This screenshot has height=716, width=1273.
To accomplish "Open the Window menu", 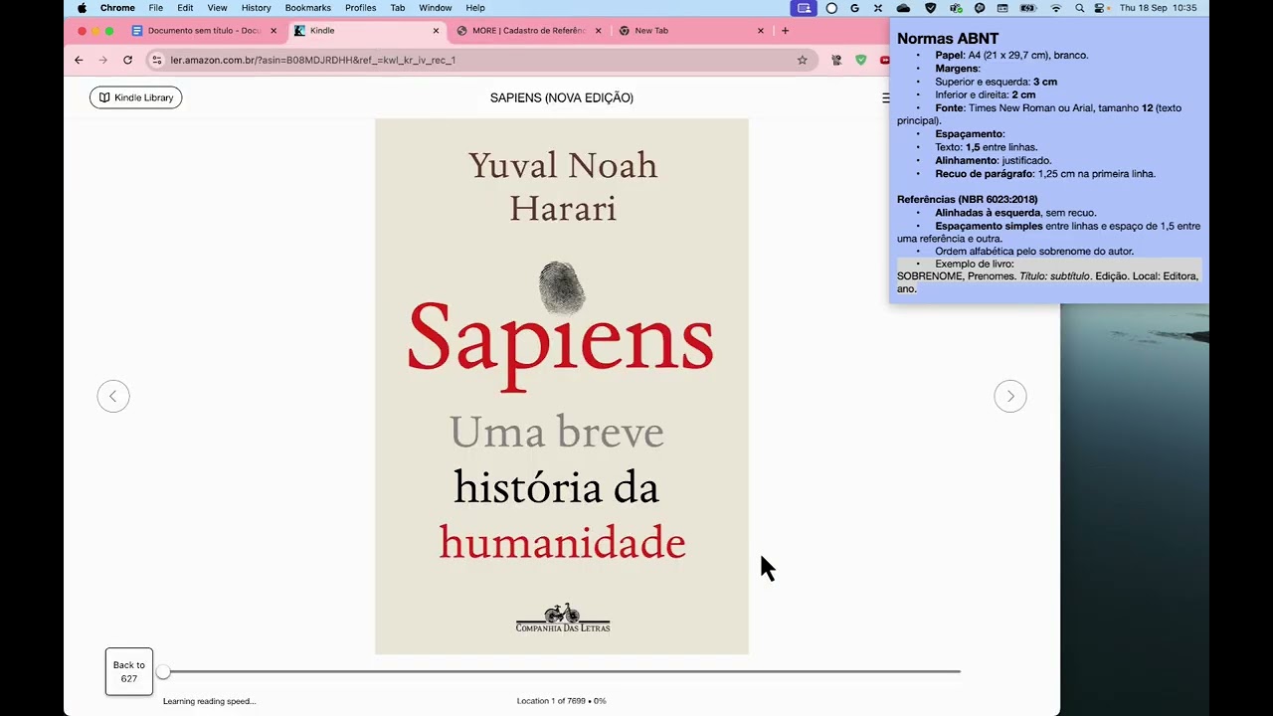I will tap(436, 8).
